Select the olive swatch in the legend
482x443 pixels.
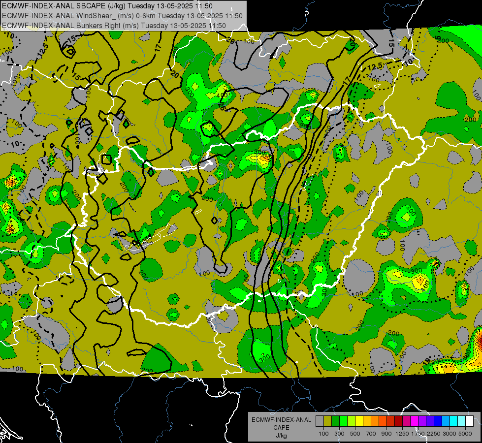[328, 421]
